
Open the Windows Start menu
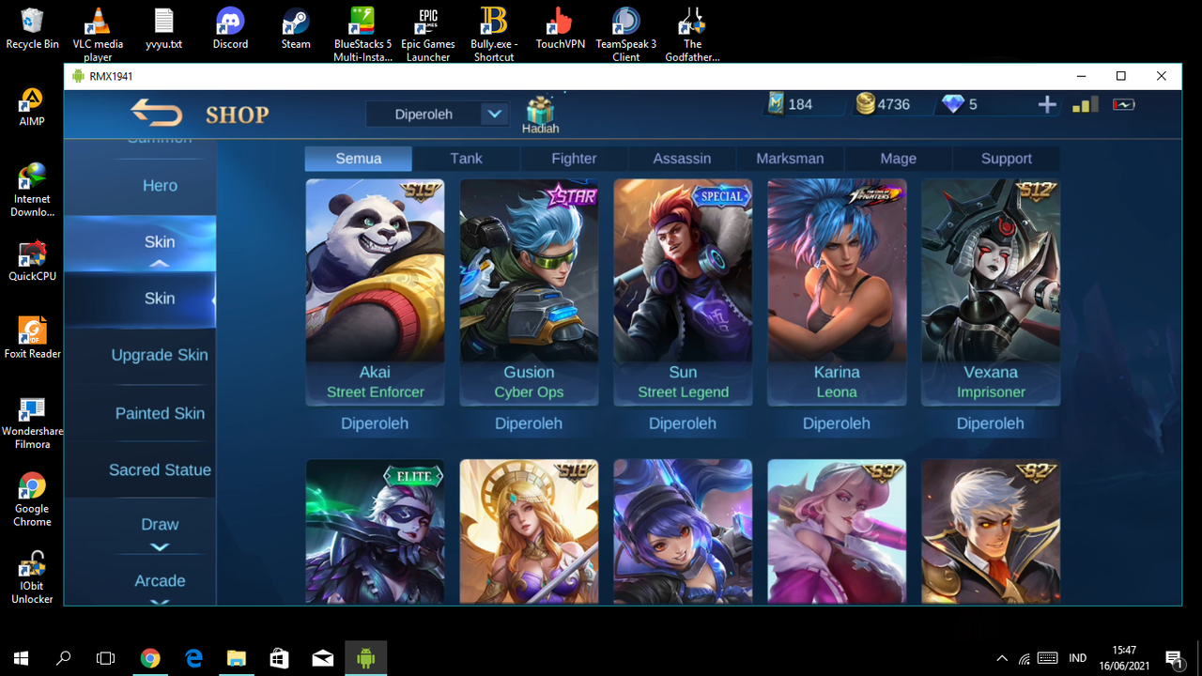pos(21,658)
